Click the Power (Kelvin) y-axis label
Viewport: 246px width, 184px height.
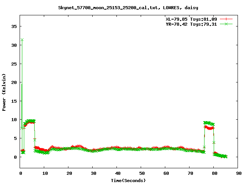[4, 93]
